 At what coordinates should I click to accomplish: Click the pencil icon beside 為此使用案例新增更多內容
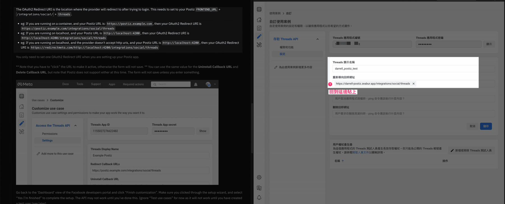(276, 67)
